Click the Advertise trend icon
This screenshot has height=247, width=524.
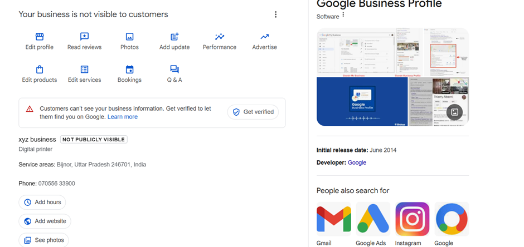pos(264,37)
